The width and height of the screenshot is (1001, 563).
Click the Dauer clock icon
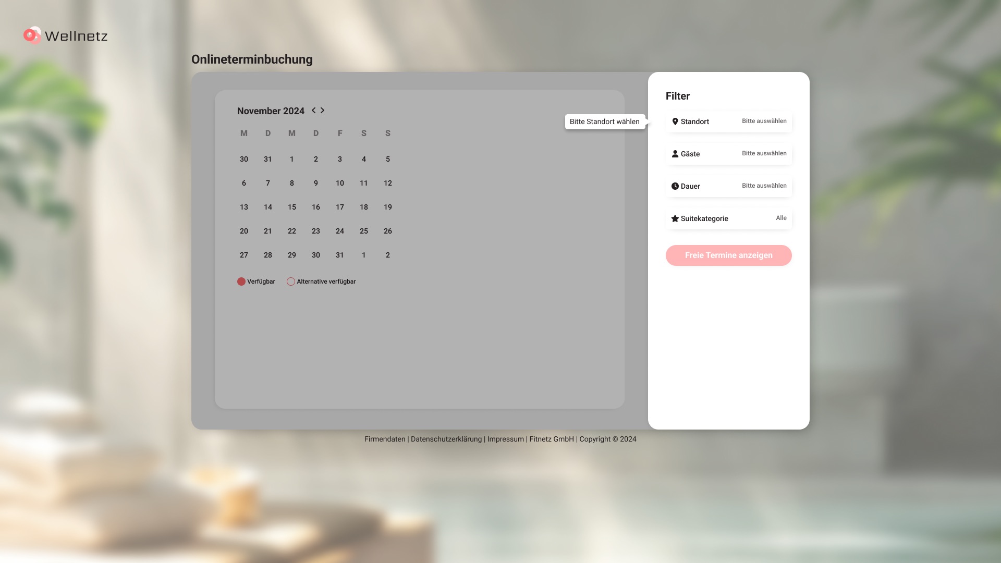click(675, 186)
